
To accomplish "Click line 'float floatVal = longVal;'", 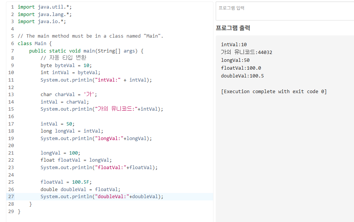I will point(76,160).
